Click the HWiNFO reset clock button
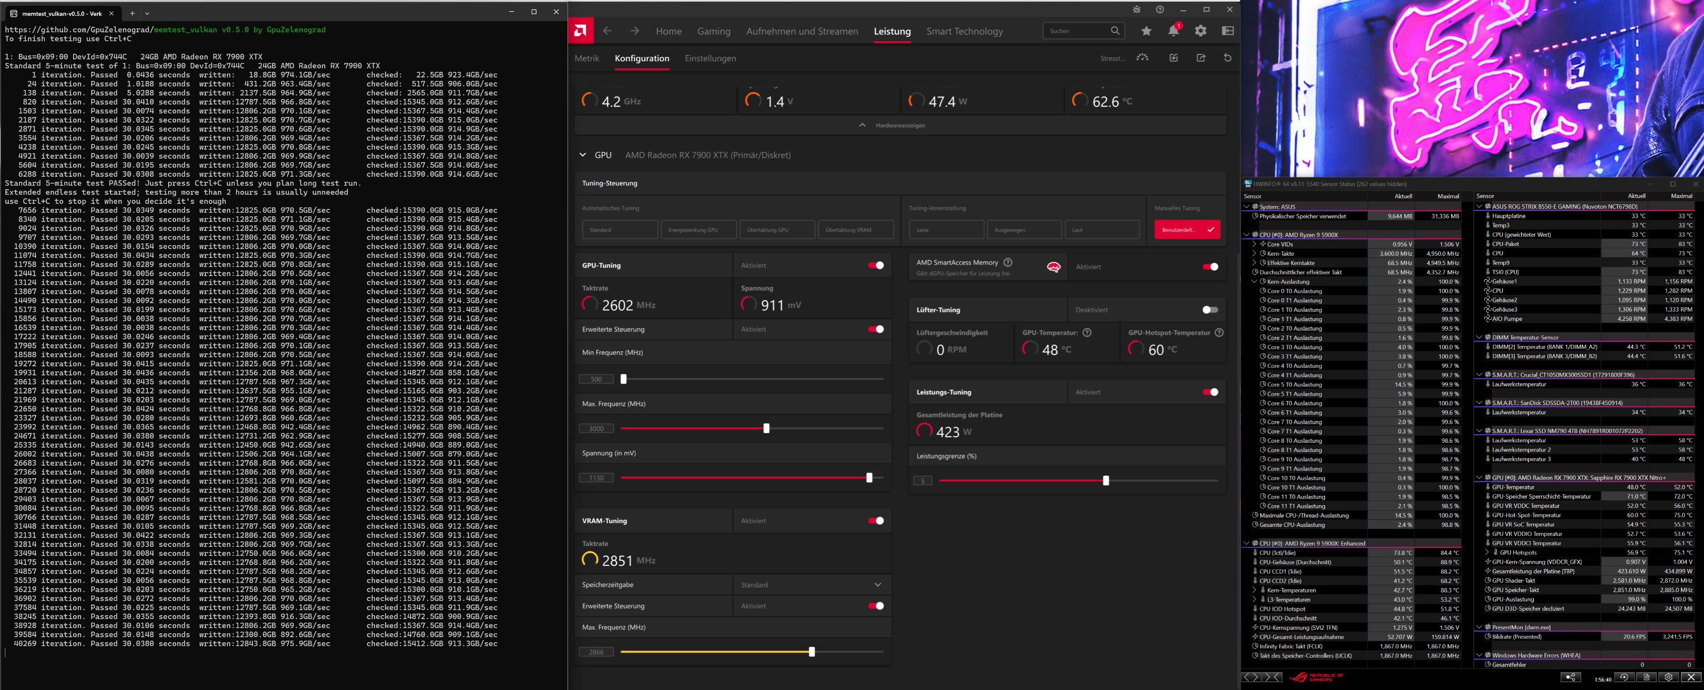 click(1623, 678)
